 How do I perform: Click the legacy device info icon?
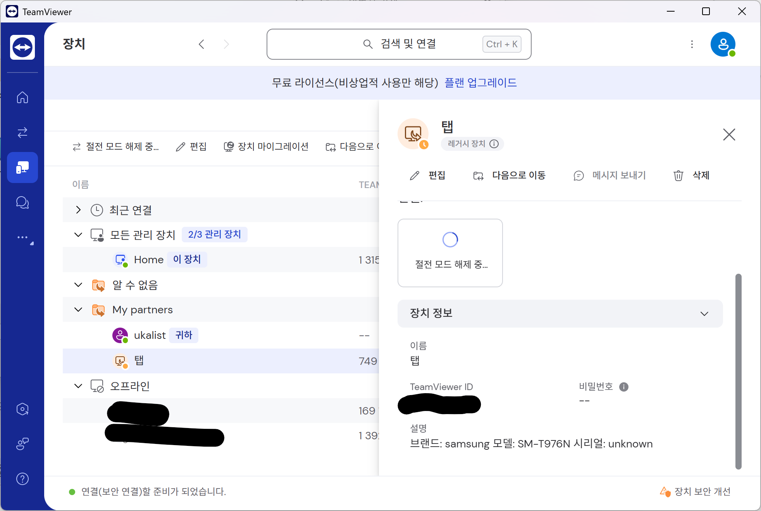(x=494, y=144)
